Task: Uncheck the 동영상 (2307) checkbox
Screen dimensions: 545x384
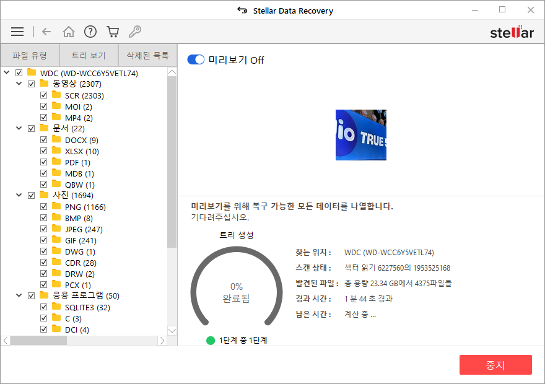Action: 32,84
